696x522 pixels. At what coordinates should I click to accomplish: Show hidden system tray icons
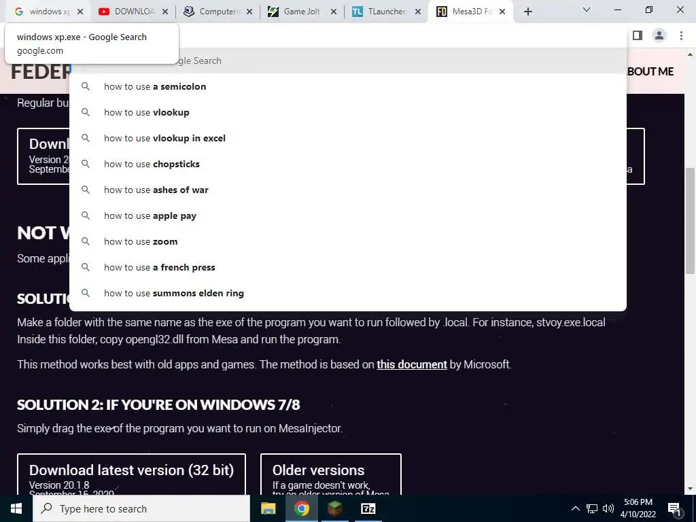coord(575,508)
